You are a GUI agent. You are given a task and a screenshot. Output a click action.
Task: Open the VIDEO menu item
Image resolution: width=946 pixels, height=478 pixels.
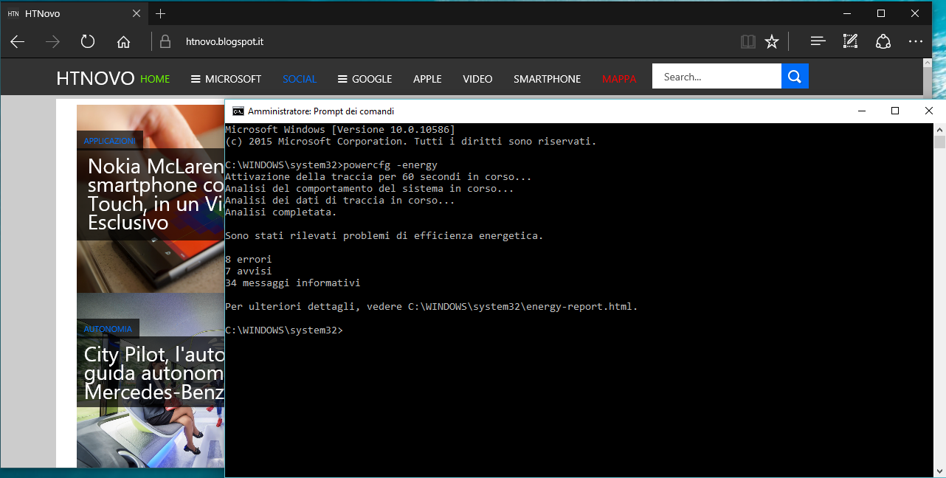477,79
